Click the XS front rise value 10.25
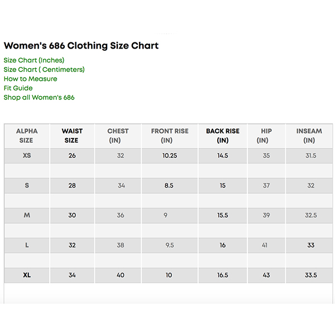 pyautogui.click(x=170, y=156)
